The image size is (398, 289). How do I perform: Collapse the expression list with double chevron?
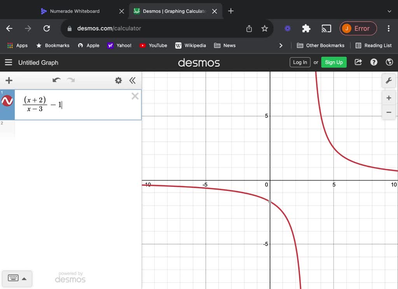(133, 80)
